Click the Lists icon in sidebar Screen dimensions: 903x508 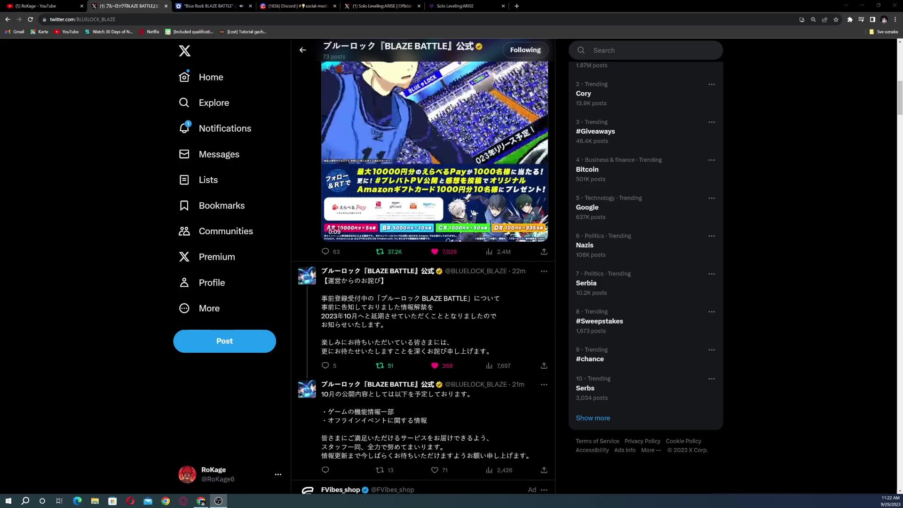tap(185, 179)
